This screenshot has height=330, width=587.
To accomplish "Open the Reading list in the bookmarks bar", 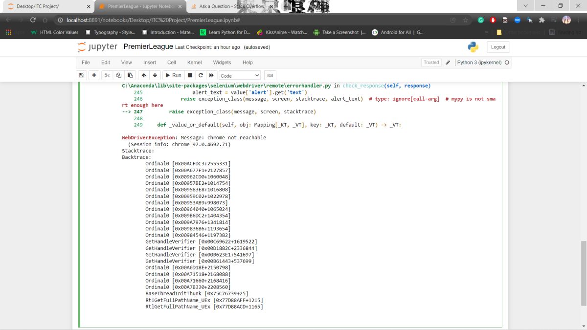I will point(564,32).
